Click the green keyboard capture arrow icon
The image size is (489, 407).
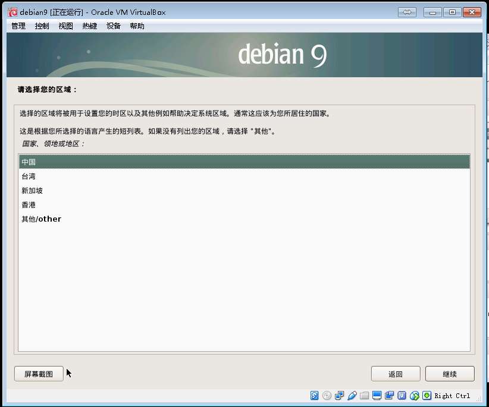click(x=427, y=396)
